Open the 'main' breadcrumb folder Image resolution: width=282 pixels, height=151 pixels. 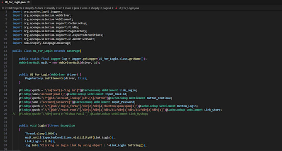click(68, 8)
